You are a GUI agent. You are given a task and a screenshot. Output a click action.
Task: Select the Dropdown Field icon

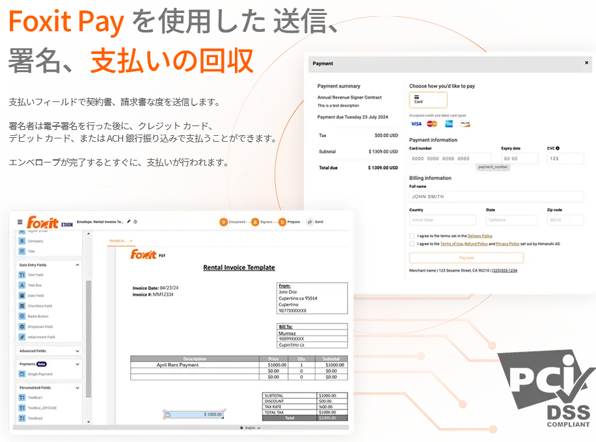point(22,326)
